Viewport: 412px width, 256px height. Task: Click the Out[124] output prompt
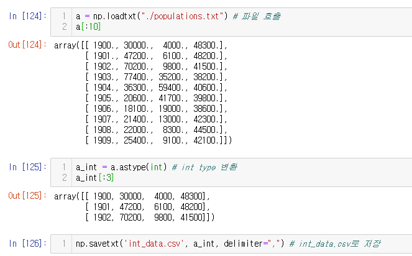[27, 45]
